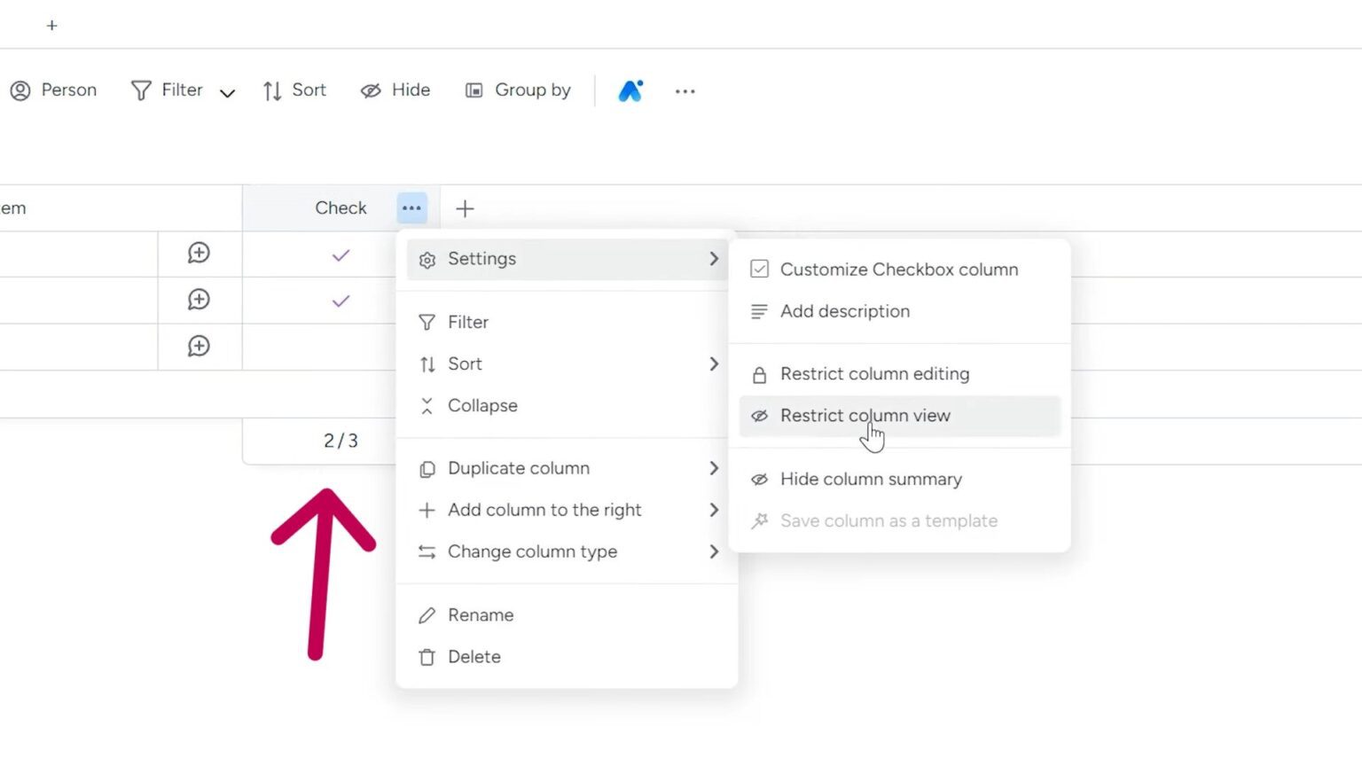Image resolution: width=1362 pixels, height=766 pixels.
Task: Click the Check column three-dots menu
Action: click(x=411, y=208)
